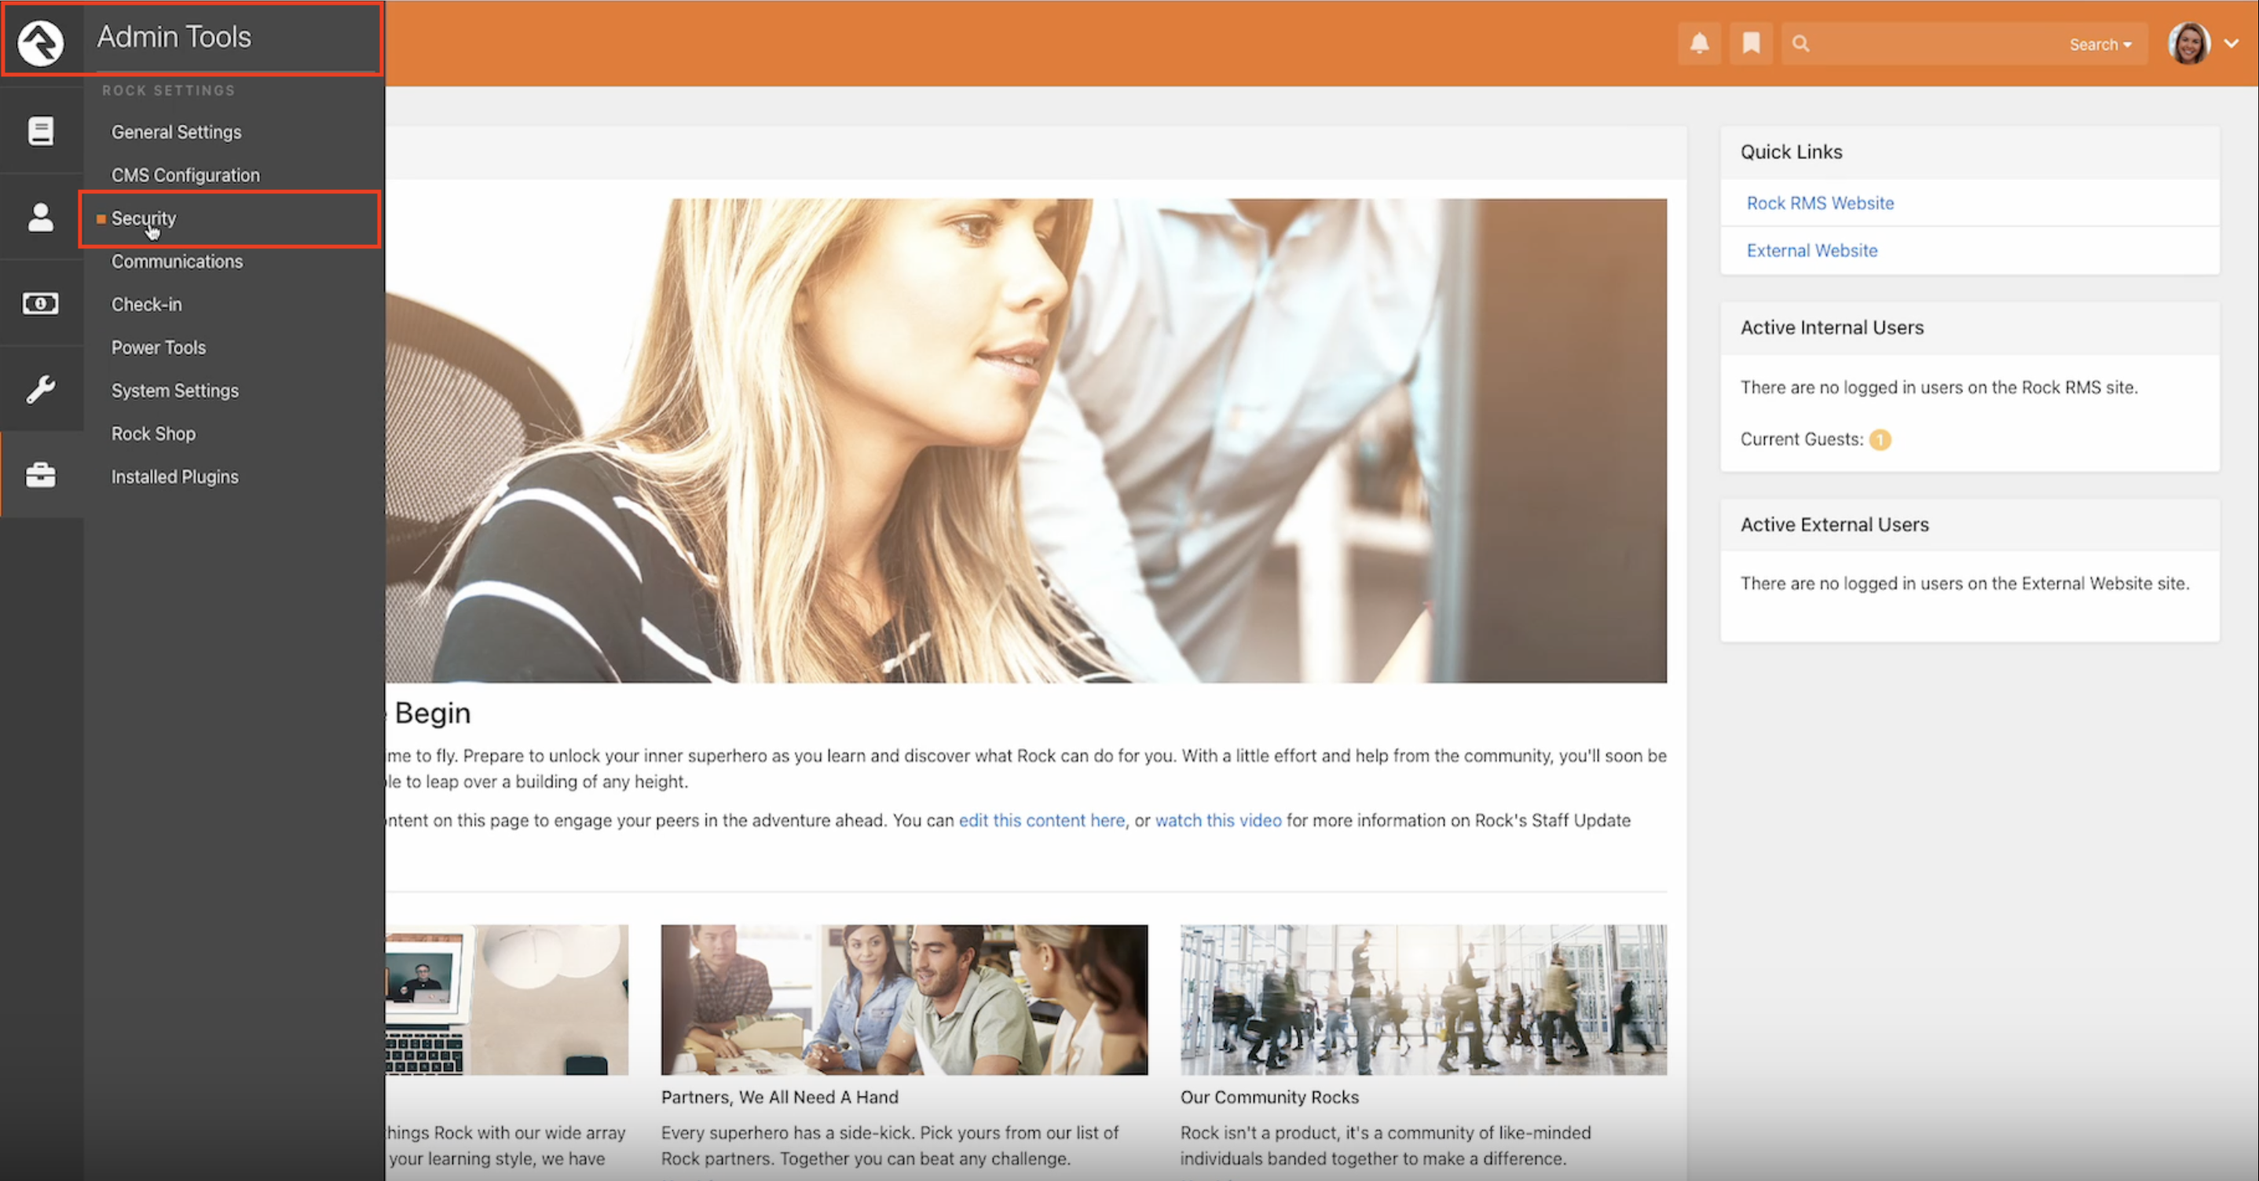The image size is (2259, 1181).
Task: Follow the Rock RMS Website quick link
Action: [1820, 203]
